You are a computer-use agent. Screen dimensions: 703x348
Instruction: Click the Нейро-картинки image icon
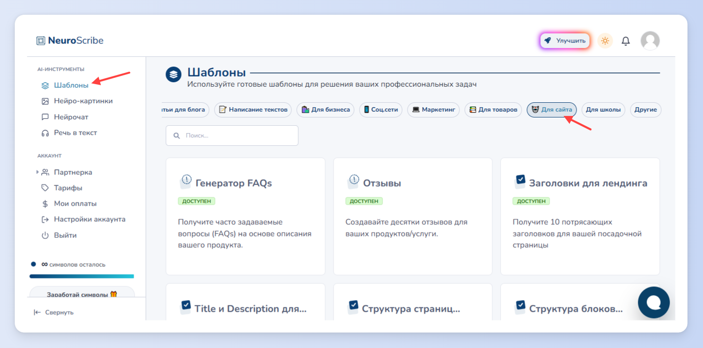click(x=45, y=101)
